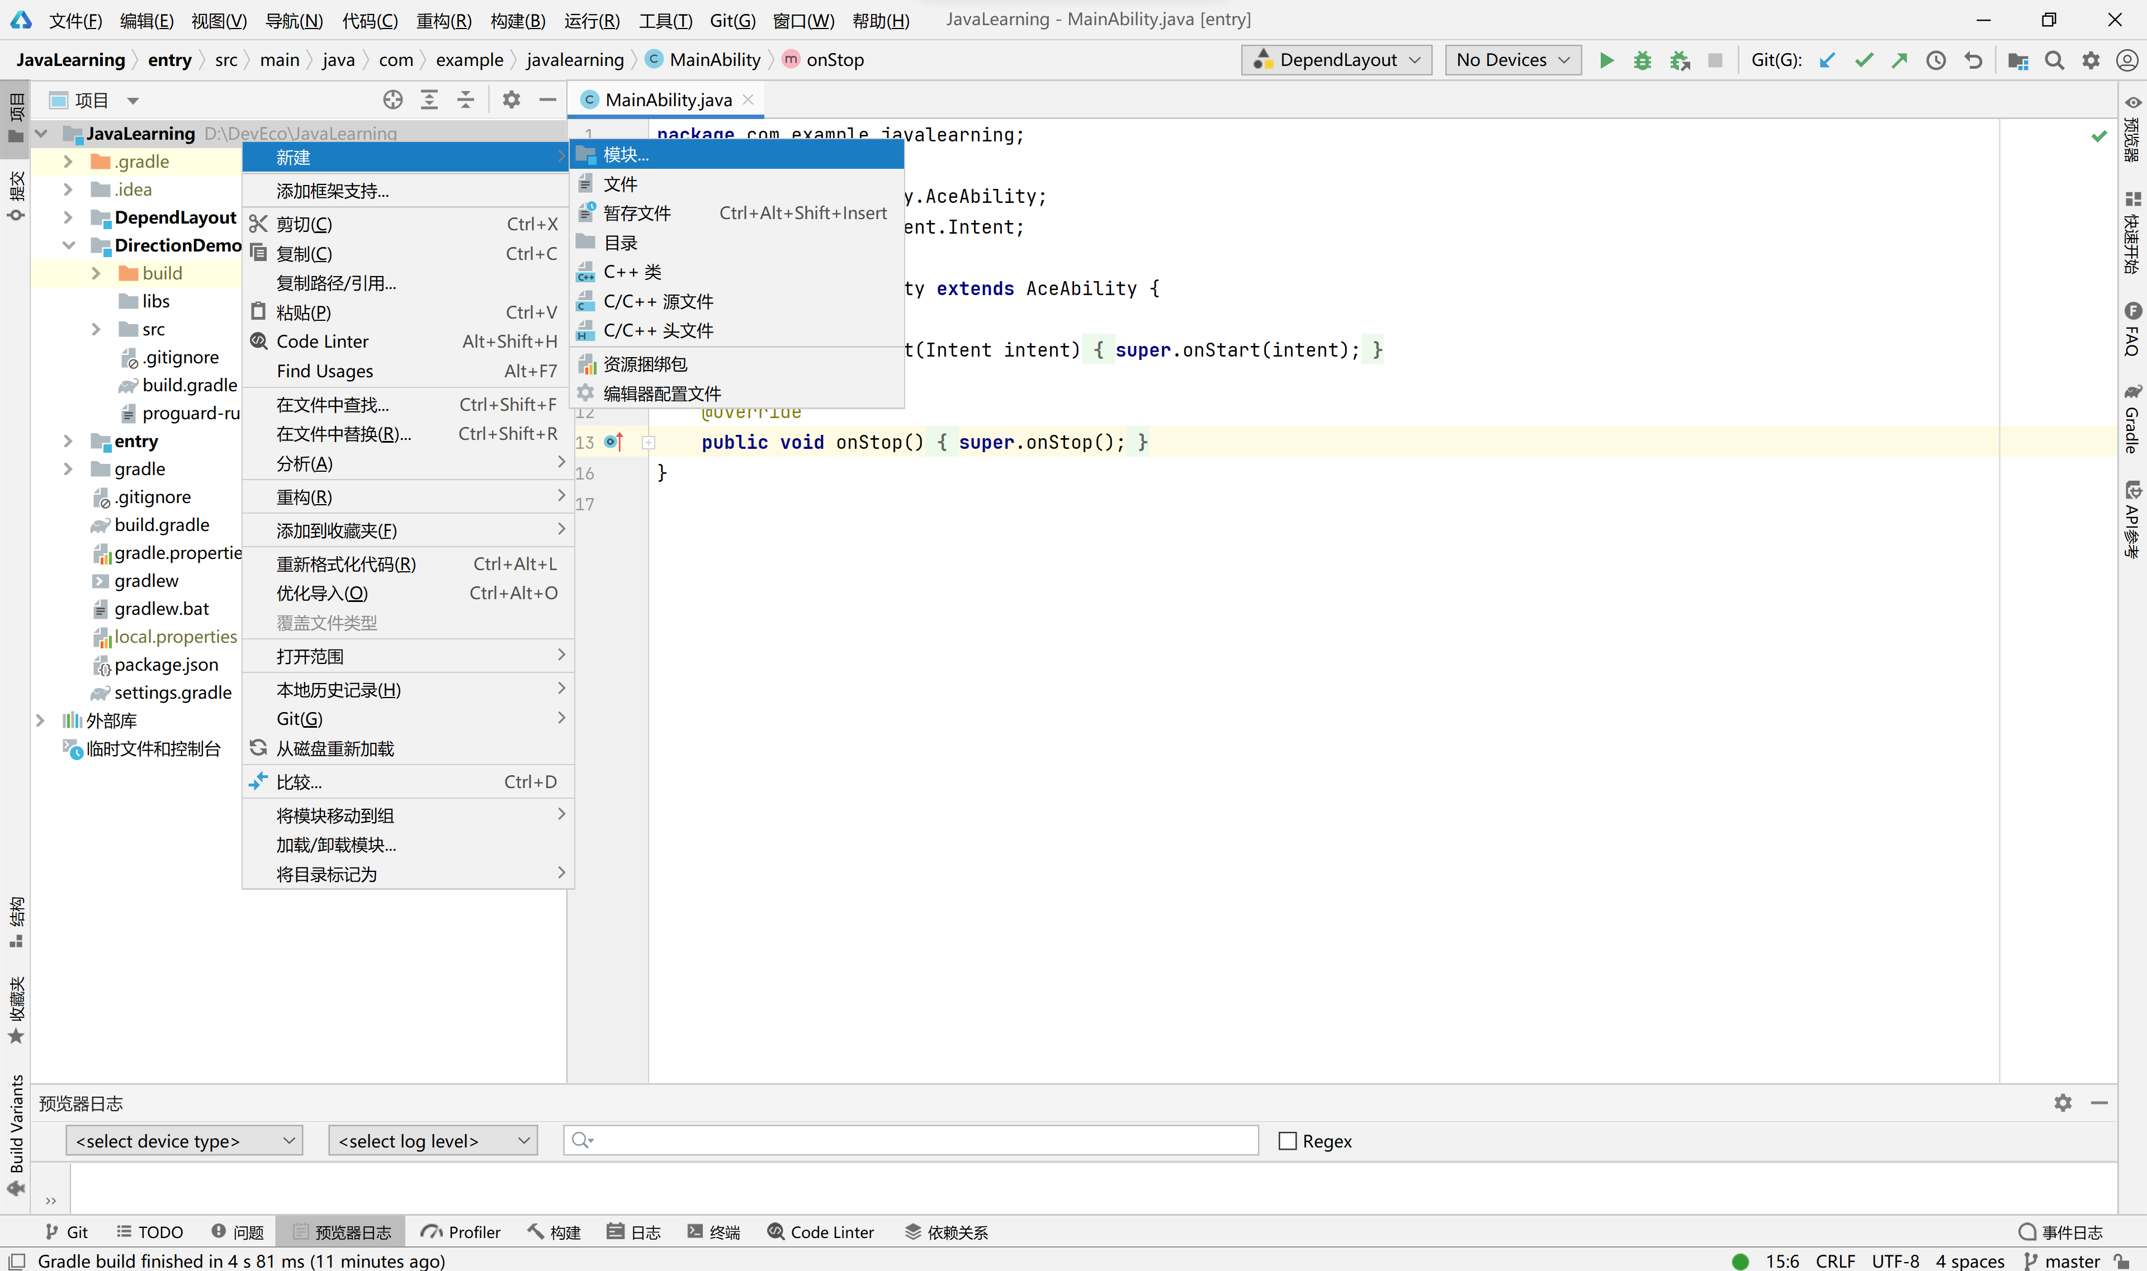Click the green Run button

pyautogui.click(x=1606, y=60)
